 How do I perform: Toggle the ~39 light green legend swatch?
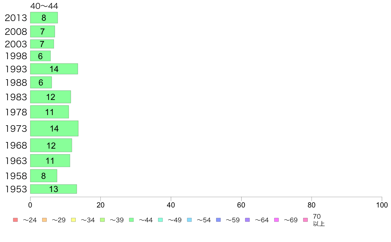102,220
